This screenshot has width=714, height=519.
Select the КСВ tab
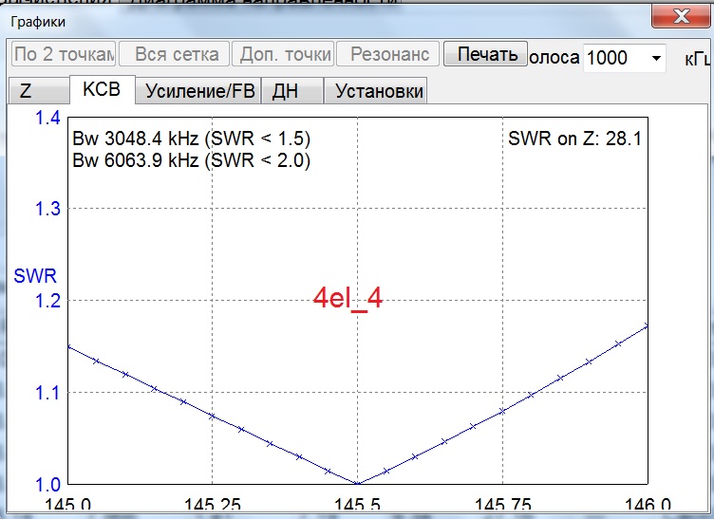coord(102,90)
